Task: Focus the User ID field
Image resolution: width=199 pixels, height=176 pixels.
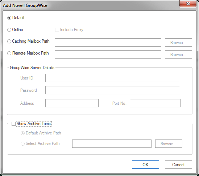Action: point(113,78)
